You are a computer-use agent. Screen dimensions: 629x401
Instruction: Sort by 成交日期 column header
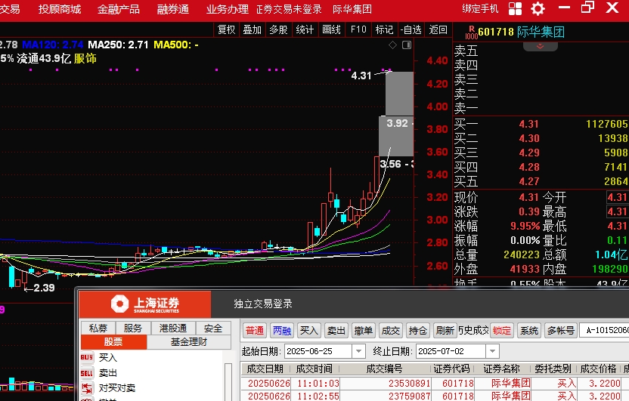tap(265, 369)
